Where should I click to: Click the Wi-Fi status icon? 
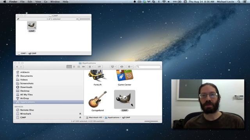point(164,2)
